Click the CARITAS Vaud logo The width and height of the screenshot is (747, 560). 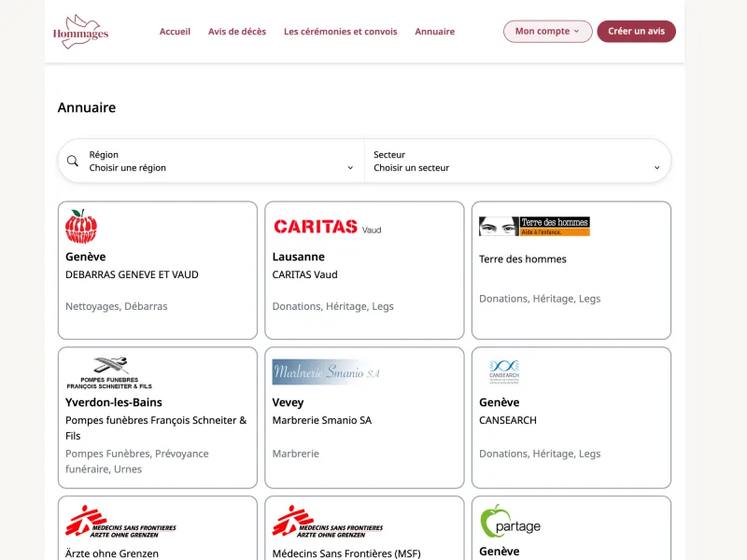click(327, 227)
